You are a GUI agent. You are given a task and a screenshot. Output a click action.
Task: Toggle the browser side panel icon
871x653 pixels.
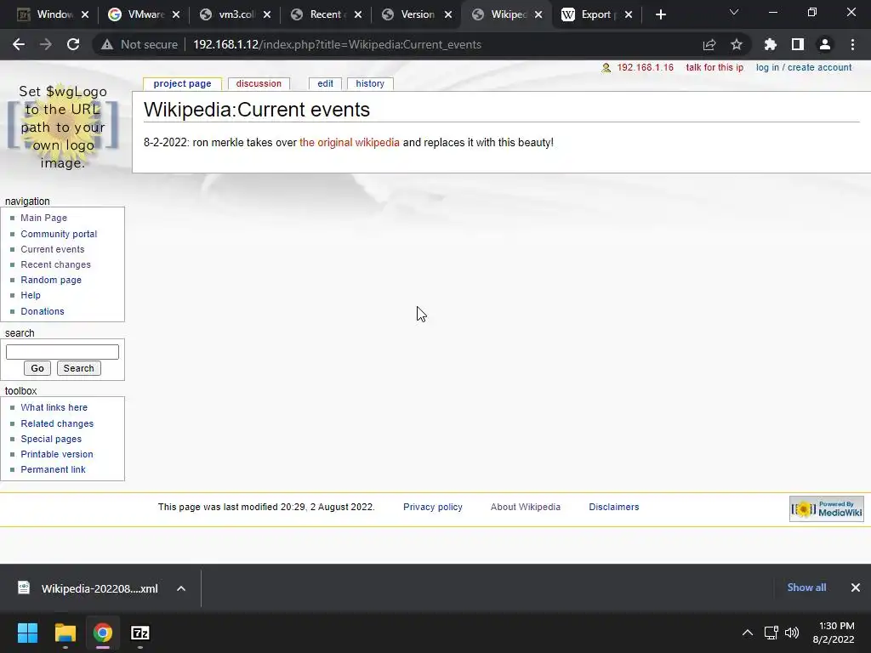pos(798,44)
